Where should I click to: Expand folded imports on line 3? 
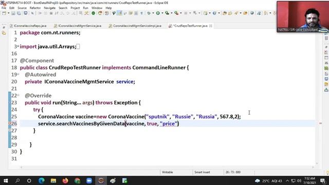(19, 46)
